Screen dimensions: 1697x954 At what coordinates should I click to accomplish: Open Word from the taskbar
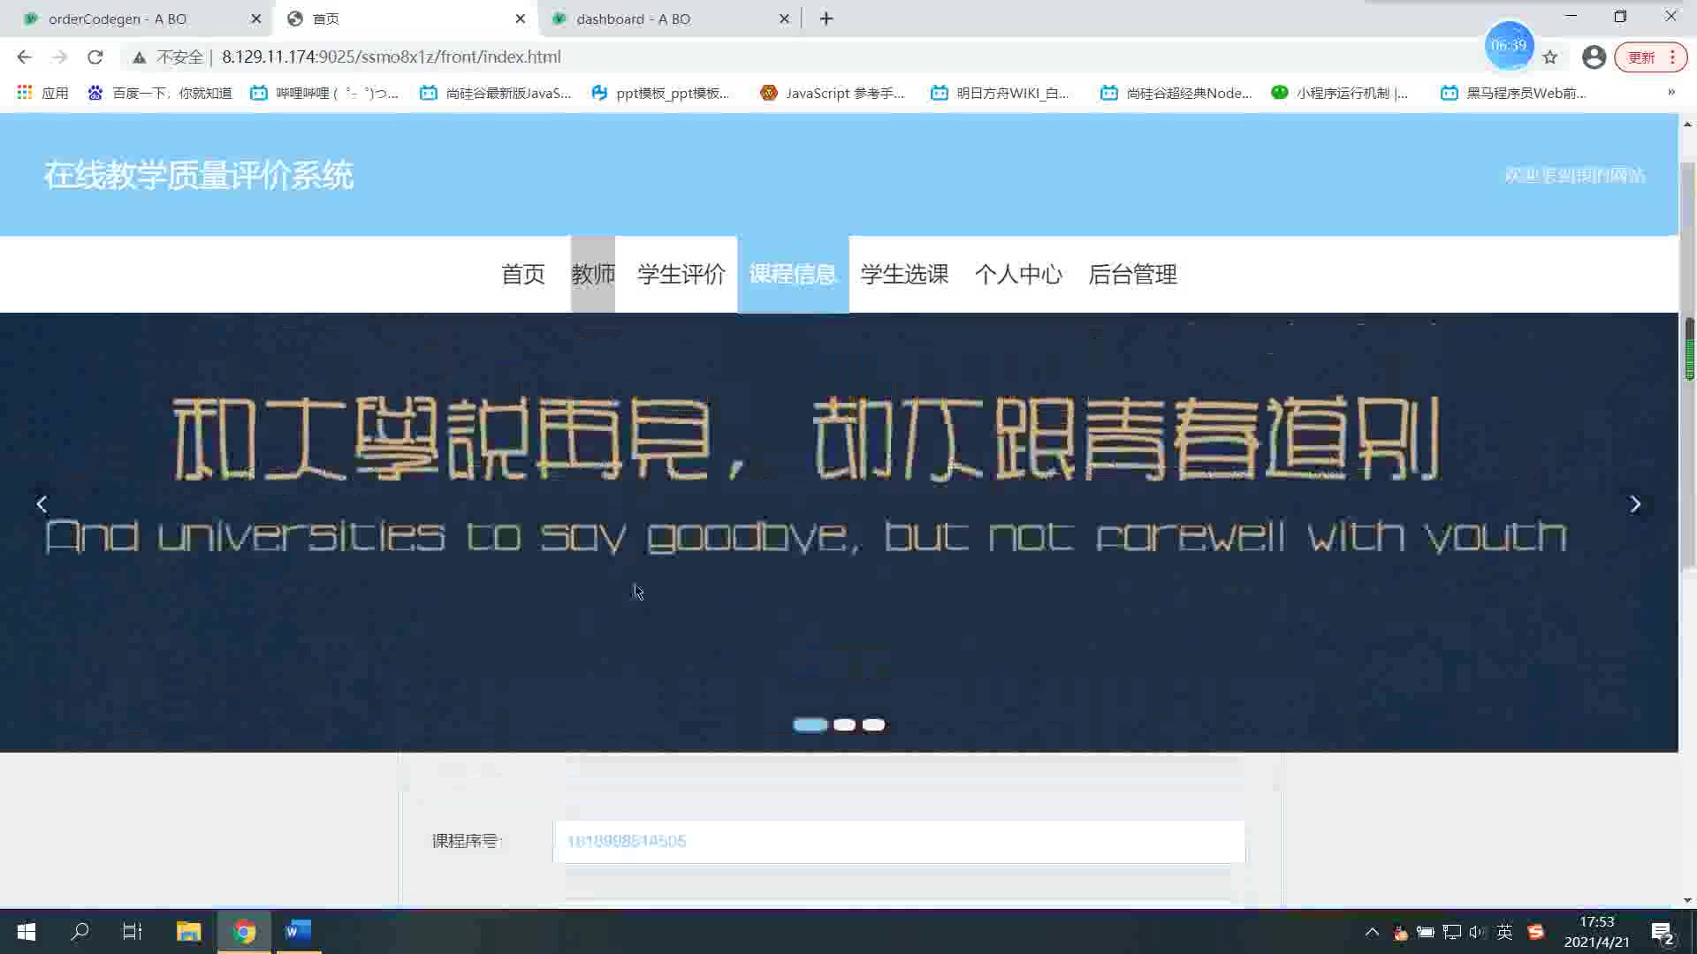(x=298, y=931)
